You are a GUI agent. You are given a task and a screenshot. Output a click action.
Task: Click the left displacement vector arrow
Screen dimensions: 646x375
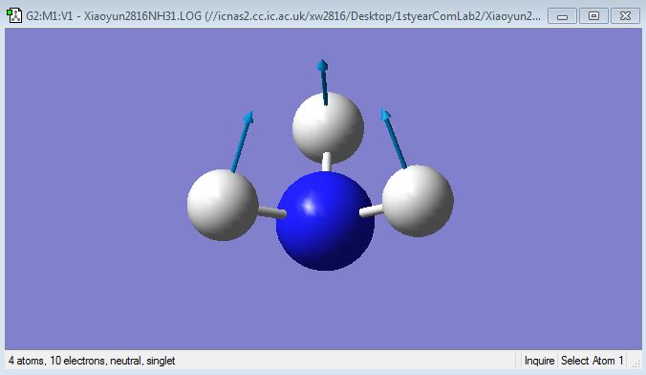point(243,141)
